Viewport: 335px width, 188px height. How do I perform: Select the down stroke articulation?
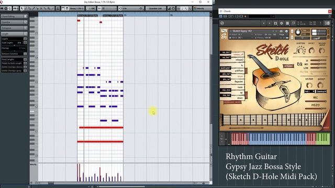(x=240, y=98)
